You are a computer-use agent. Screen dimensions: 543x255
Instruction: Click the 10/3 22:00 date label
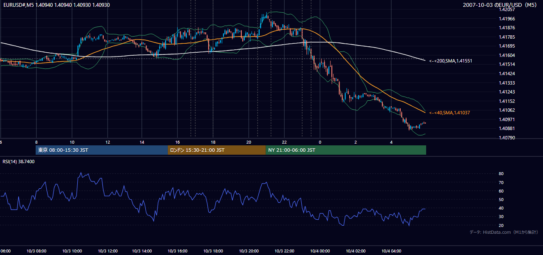point(285,251)
